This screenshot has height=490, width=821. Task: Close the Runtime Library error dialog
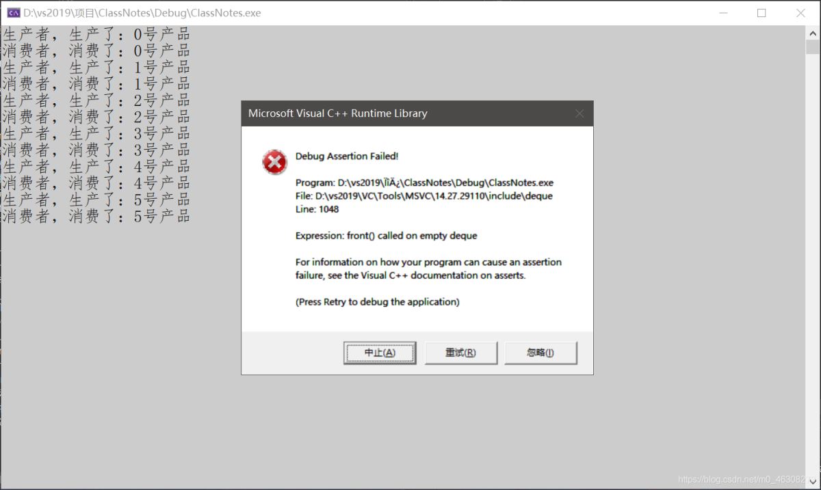click(x=579, y=113)
